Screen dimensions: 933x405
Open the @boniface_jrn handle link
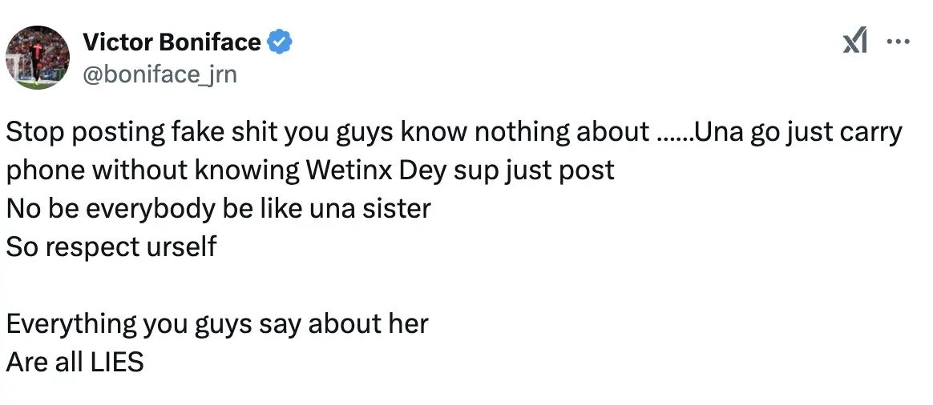click(x=160, y=74)
